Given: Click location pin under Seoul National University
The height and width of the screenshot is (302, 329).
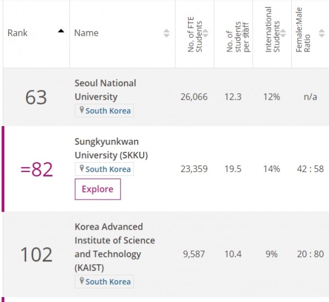Looking at the screenshot, I should pyautogui.click(x=82, y=110).
